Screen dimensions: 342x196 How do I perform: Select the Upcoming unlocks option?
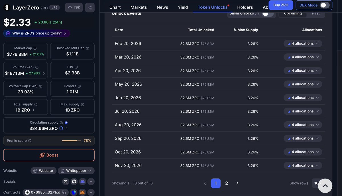pos(293,13)
